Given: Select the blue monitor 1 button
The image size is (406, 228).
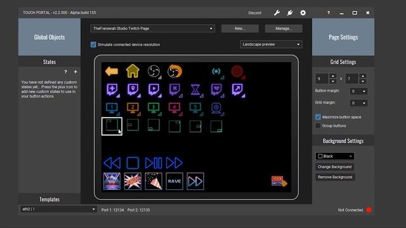Looking at the screenshot, I should point(112,108).
